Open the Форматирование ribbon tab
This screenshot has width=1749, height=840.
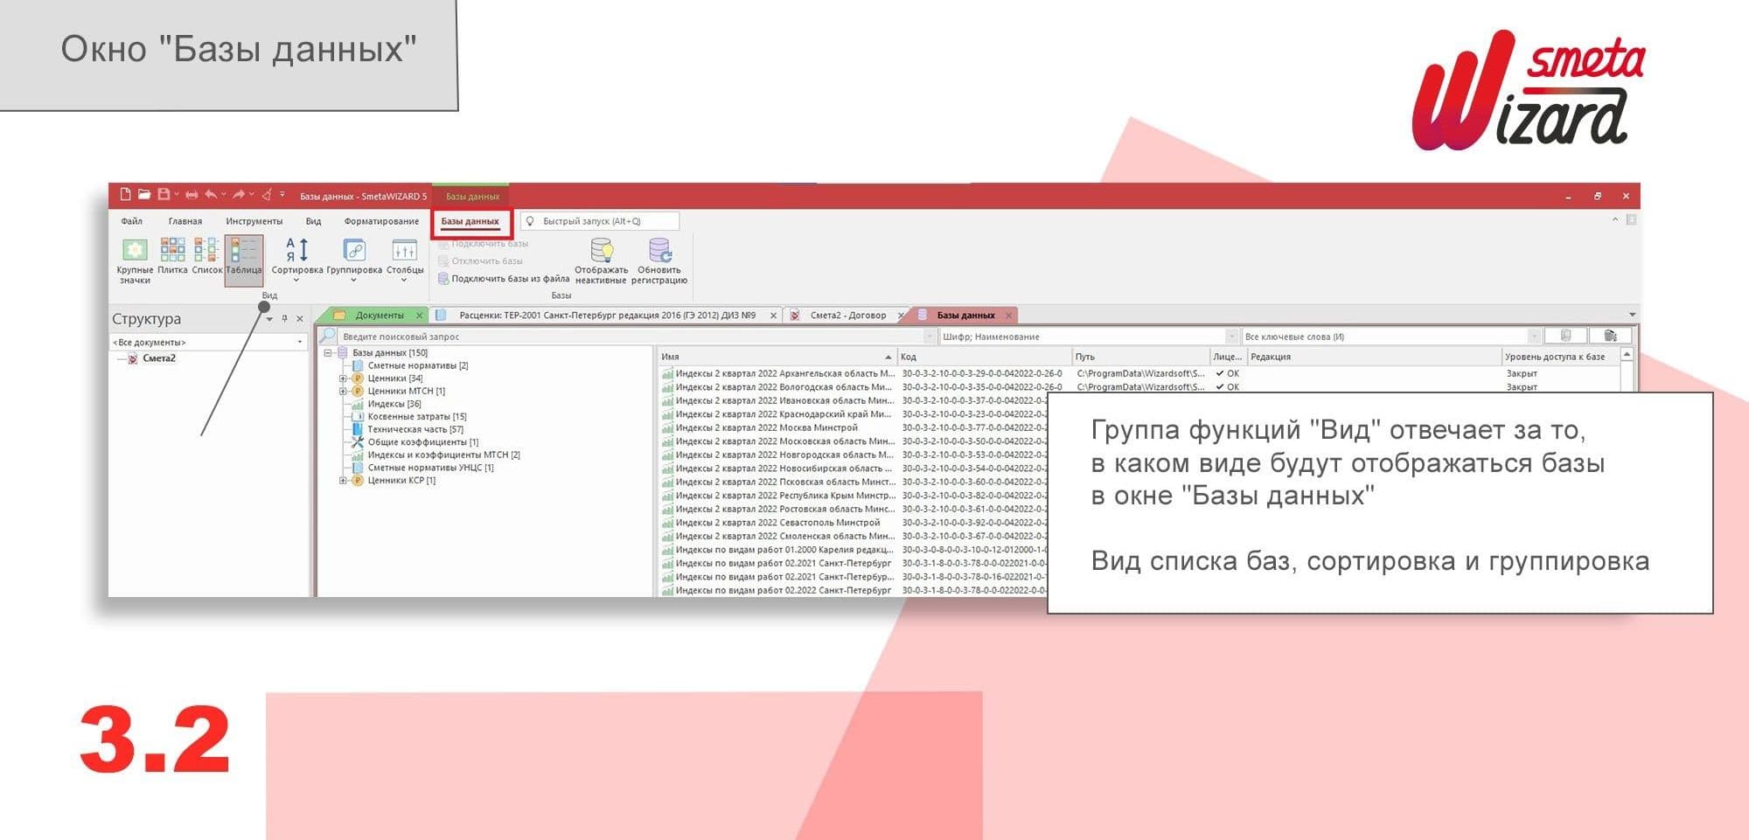(x=381, y=221)
